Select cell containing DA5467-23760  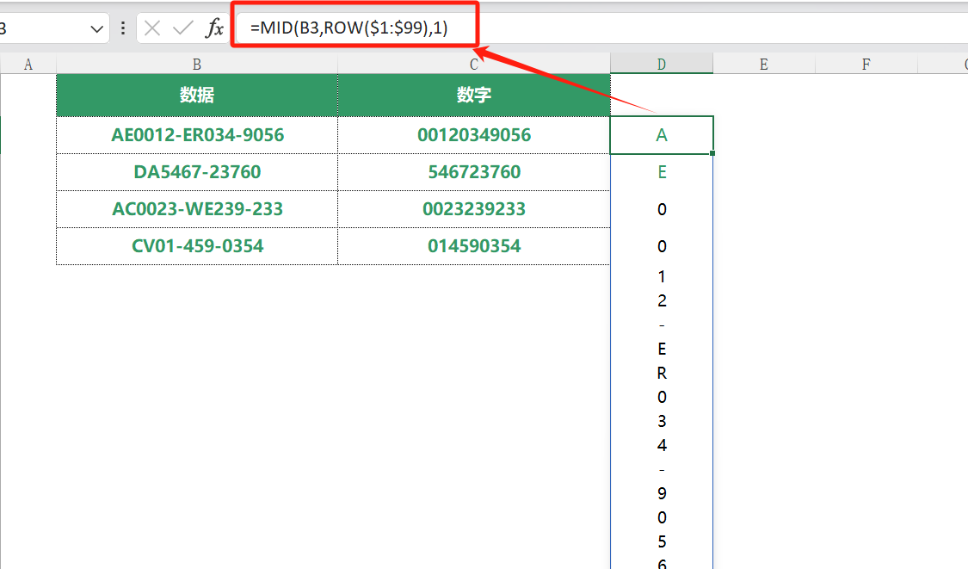pyautogui.click(x=197, y=172)
